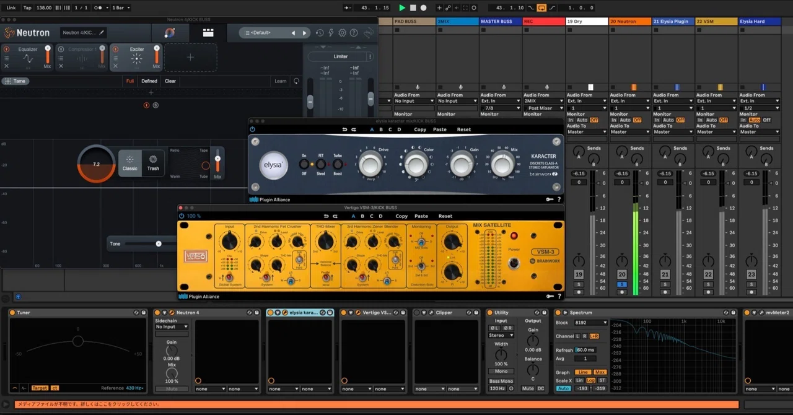Rename the Neutron instance with the pencil icon

[102, 32]
